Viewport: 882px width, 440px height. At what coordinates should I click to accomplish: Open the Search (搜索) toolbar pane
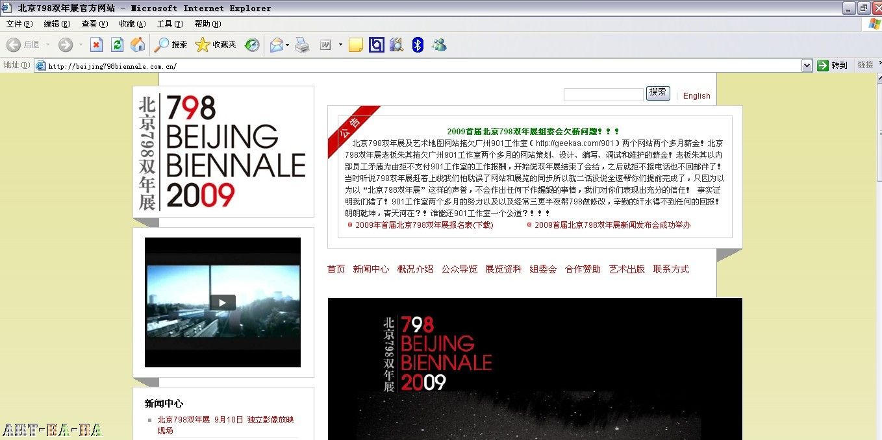tap(171, 45)
